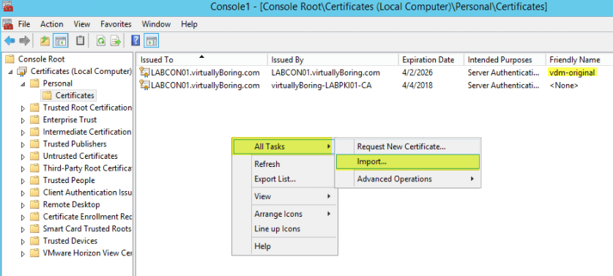Click the 4/4/2018 expiration date cell

click(x=417, y=85)
